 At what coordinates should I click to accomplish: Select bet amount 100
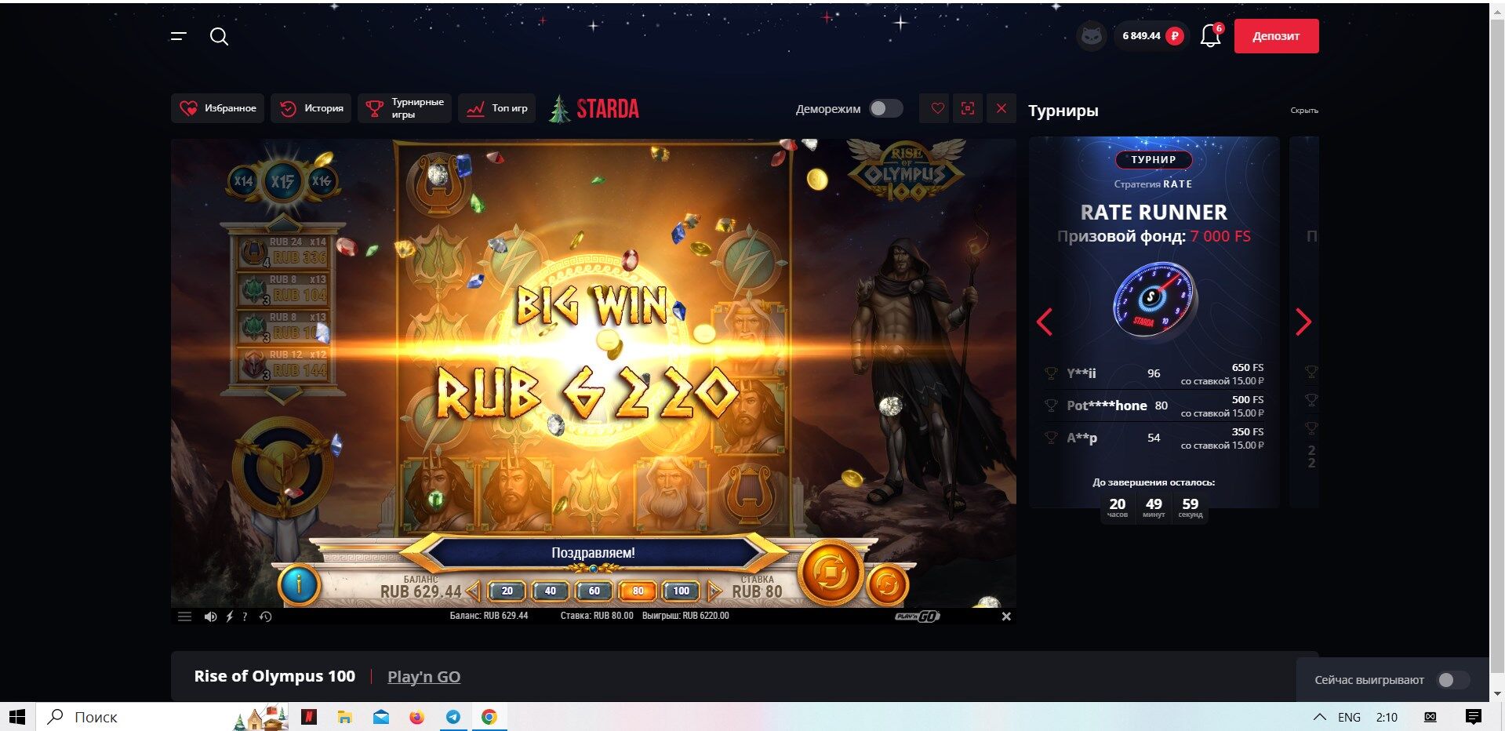coord(681,591)
